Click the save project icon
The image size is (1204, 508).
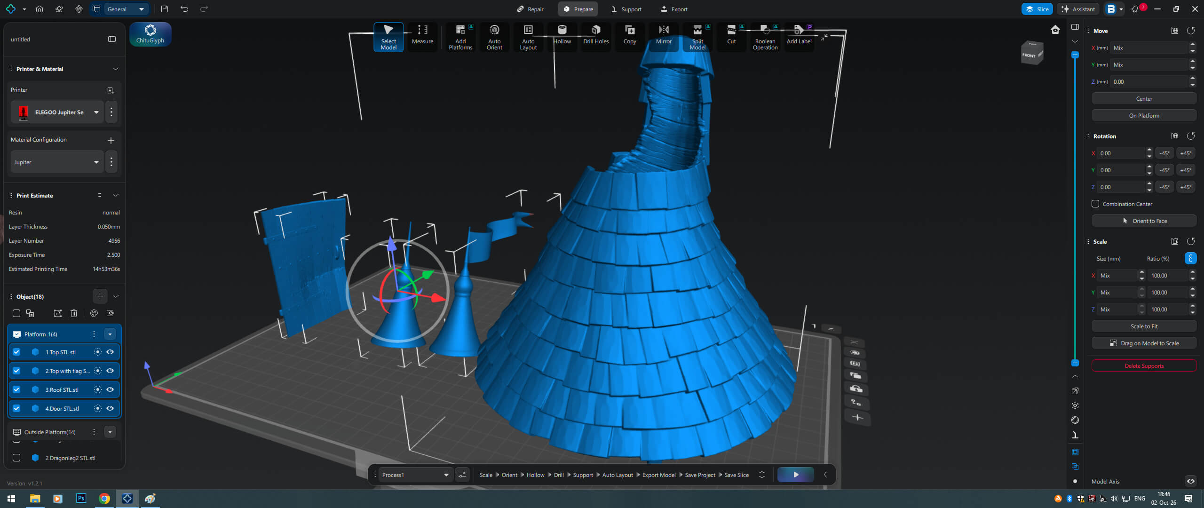click(x=164, y=9)
